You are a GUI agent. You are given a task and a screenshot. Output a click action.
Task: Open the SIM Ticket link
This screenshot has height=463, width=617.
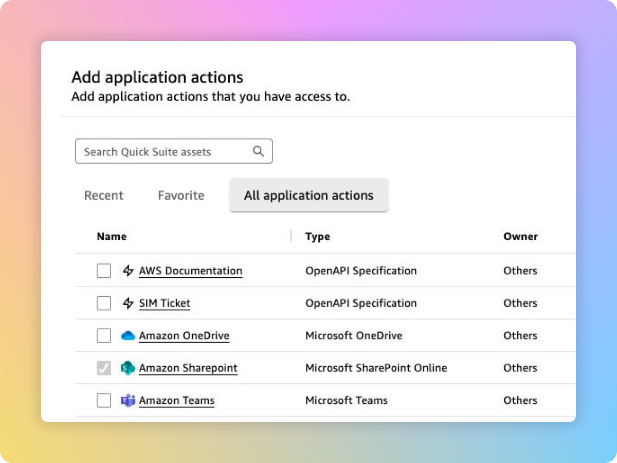pyautogui.click(x=165, y=303)
